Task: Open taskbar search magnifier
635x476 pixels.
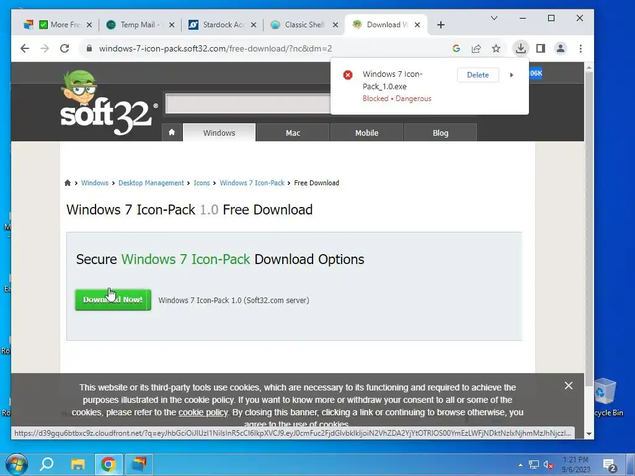Action: pos(47,464)
